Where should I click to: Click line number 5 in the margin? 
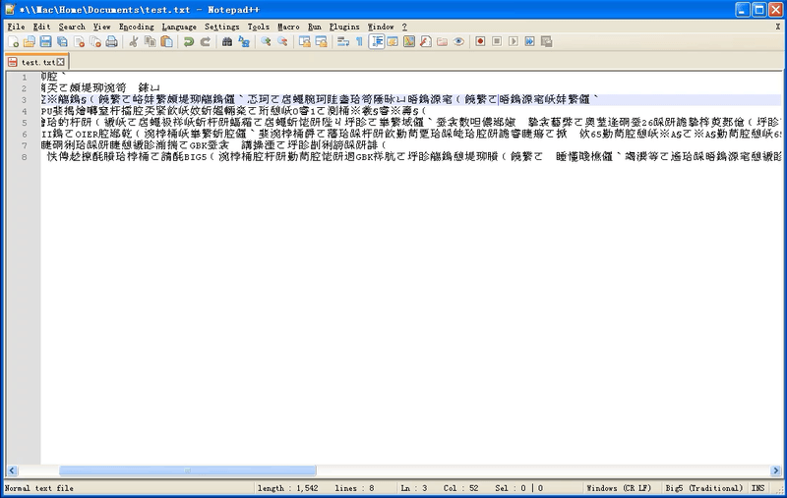[x=24, y=123]
